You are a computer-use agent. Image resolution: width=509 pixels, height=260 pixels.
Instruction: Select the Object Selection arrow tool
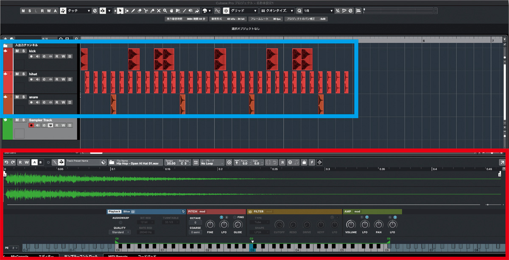click(x=120, y=11)
